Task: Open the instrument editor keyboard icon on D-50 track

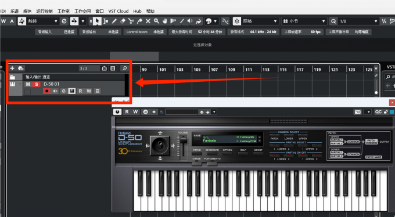Action: click(72, 91)
